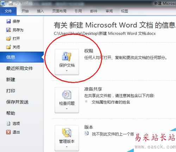
Task: Click the text 文档属性和作者的姓名
Action: [111, 102]
